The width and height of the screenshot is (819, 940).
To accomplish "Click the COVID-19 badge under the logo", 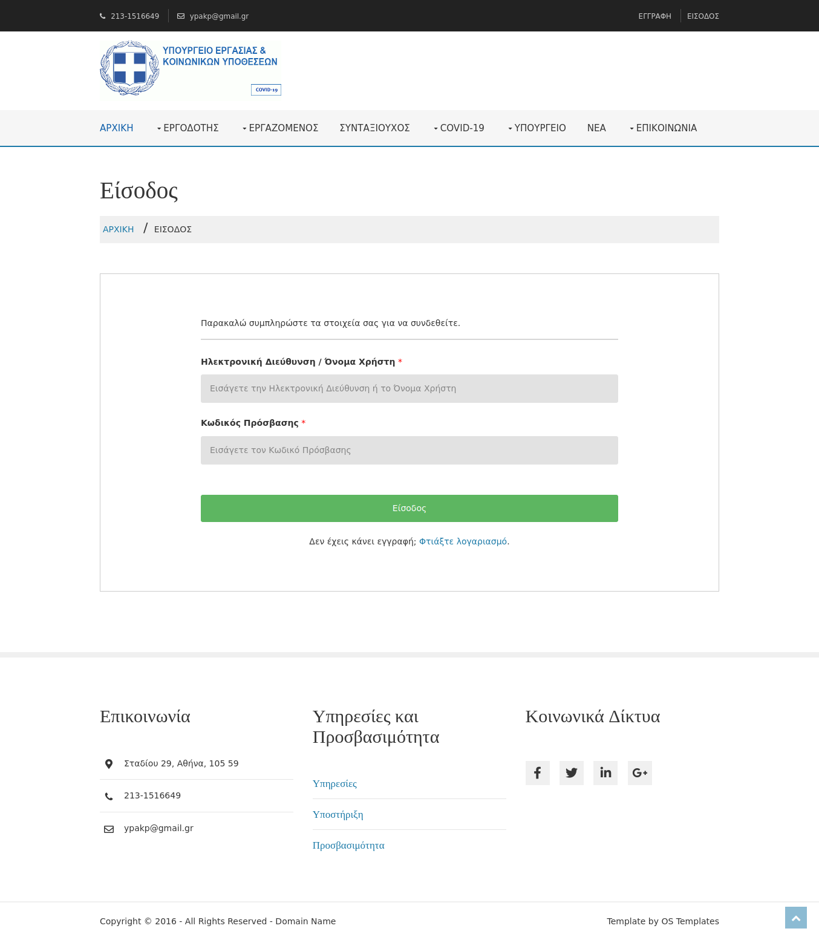I will pyautogui.click(x=266, y=90).
